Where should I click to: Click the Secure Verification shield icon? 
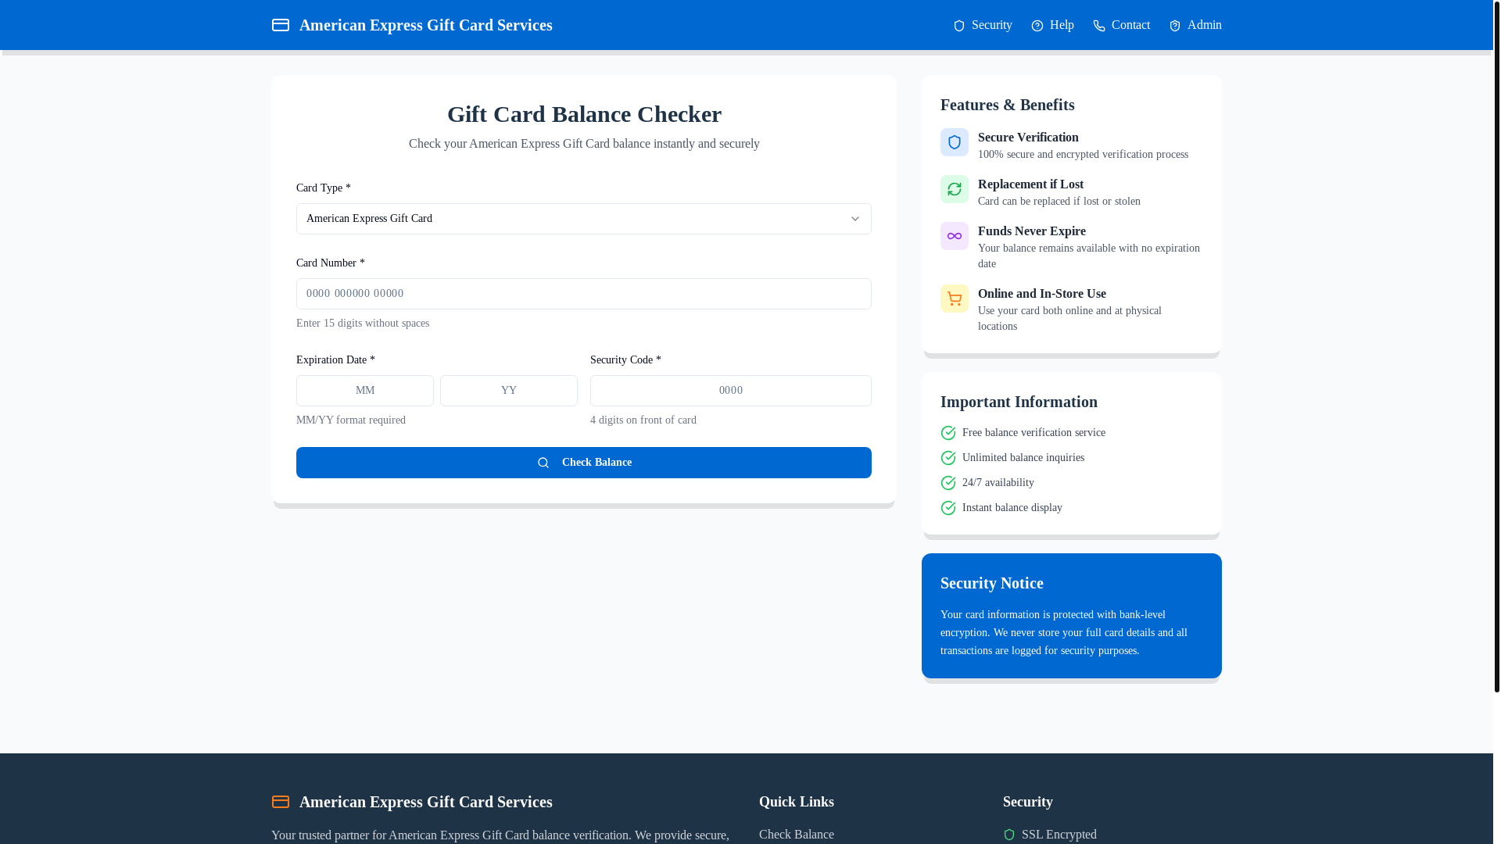(x=955, y=142)
